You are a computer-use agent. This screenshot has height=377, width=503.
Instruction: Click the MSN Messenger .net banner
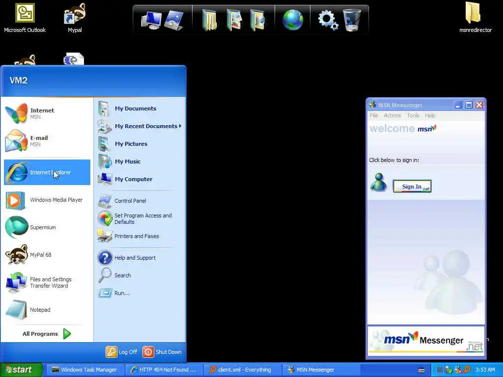426,342
